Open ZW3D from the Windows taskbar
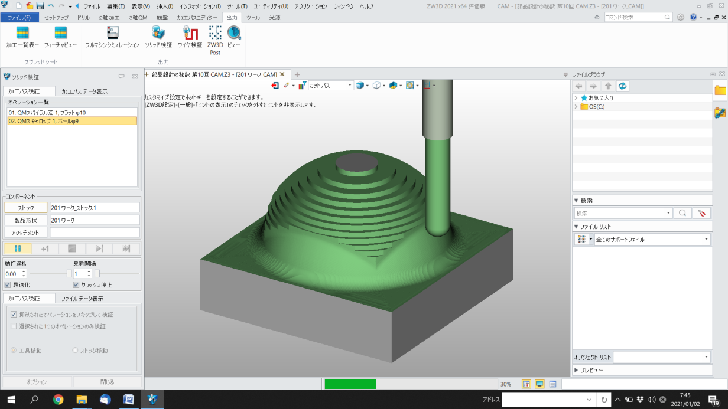The image size is (728, 409). point(152,399)
